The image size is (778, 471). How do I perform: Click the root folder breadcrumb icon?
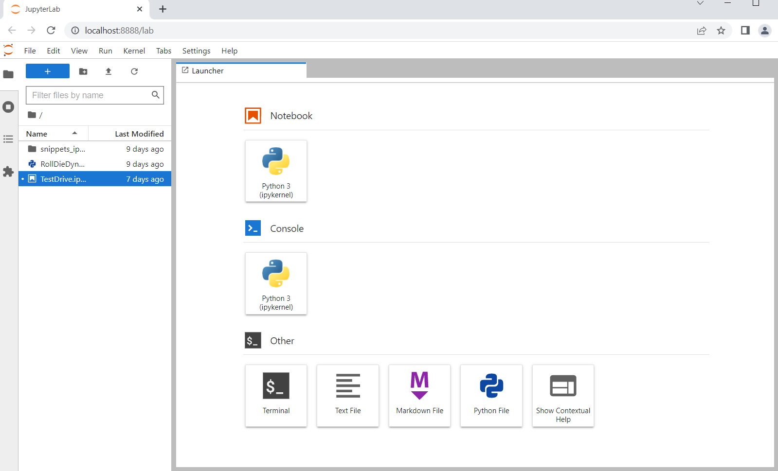pos(32,115)
